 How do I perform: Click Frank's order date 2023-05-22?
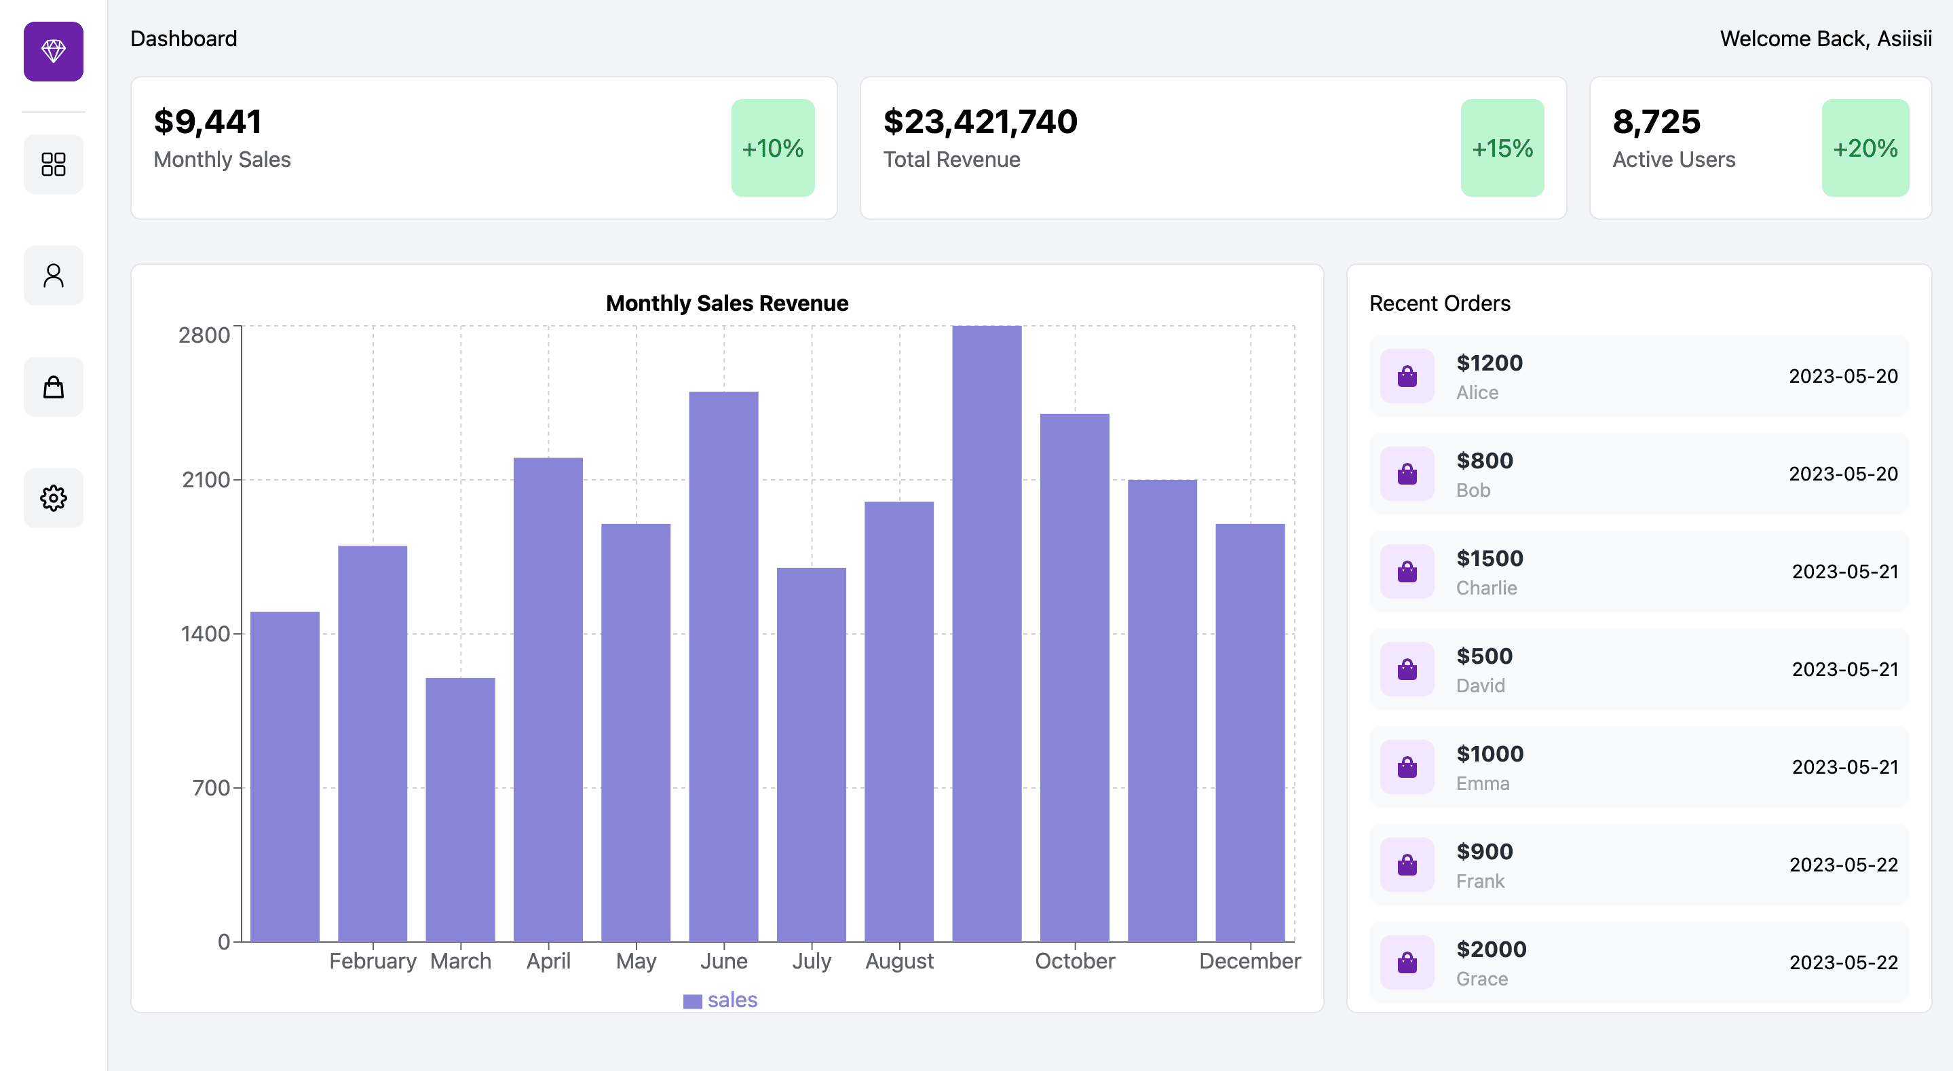point(1843,865)
